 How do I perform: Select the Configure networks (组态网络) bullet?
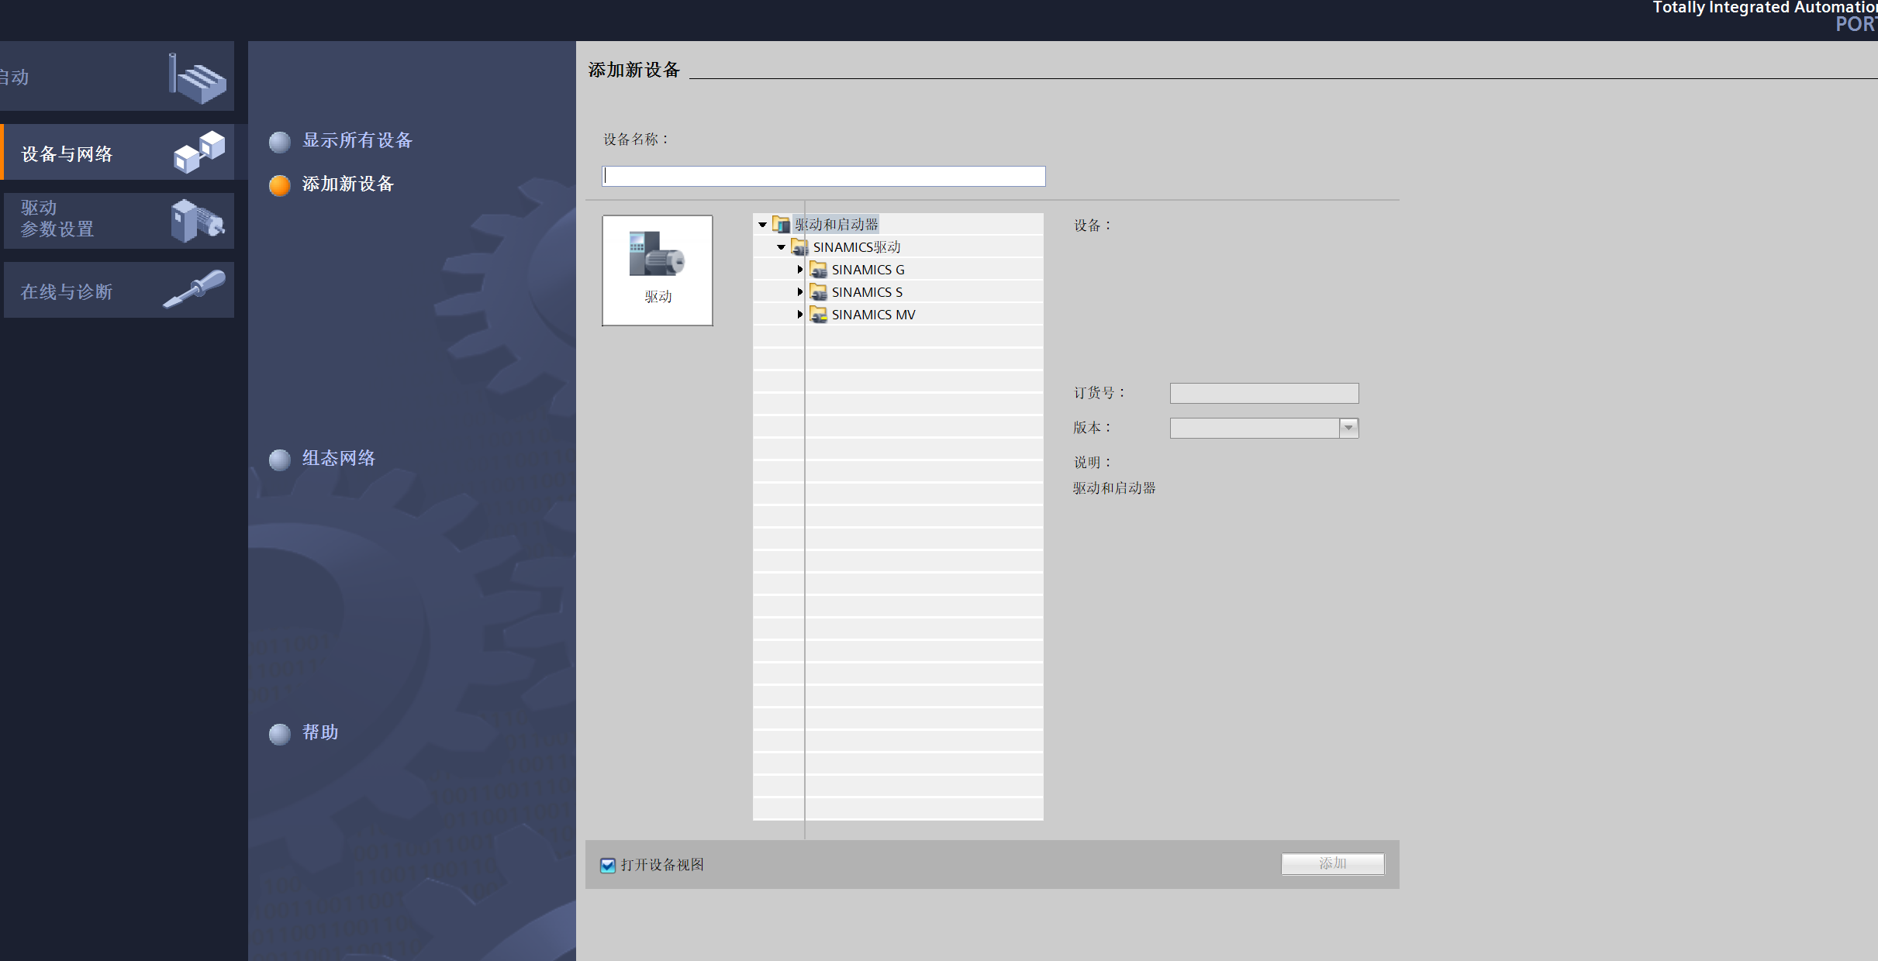pos(280,460)
